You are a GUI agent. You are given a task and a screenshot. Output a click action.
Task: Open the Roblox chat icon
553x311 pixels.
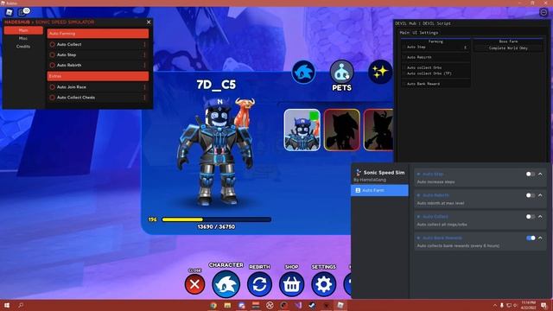click(x=23, y=12)
